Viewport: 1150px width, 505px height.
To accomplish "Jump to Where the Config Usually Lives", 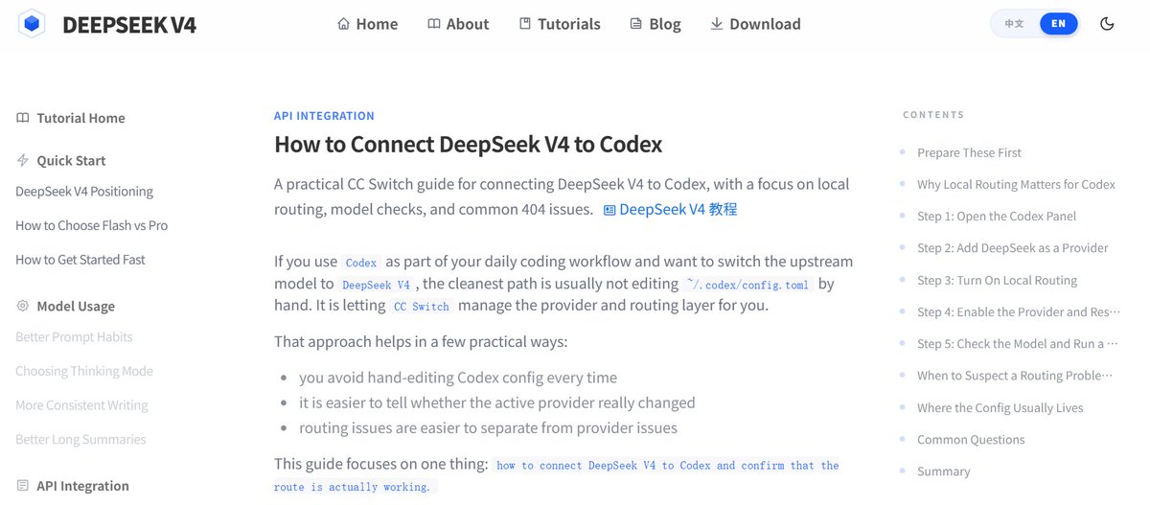I will [x=1000, y=407].
